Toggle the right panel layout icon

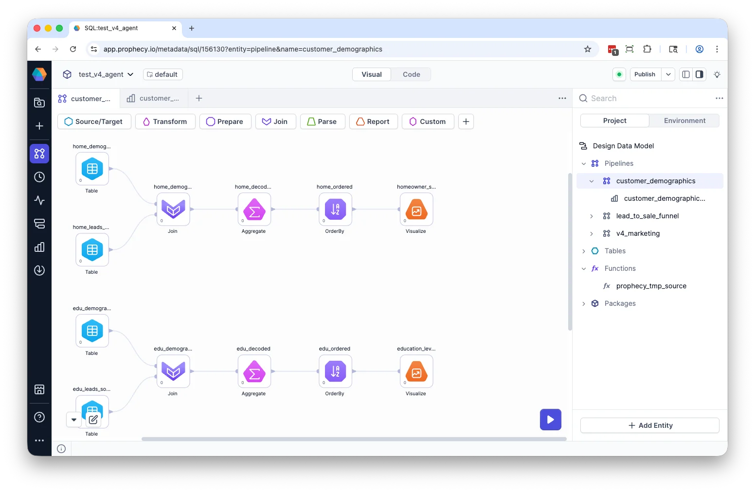tap(699, 74)
